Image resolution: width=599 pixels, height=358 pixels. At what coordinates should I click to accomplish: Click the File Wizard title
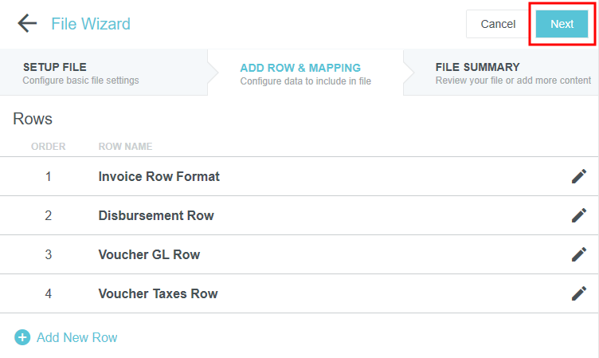pos(91,24)
